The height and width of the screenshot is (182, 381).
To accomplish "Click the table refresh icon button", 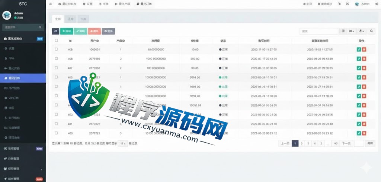I will pos(55,31).
